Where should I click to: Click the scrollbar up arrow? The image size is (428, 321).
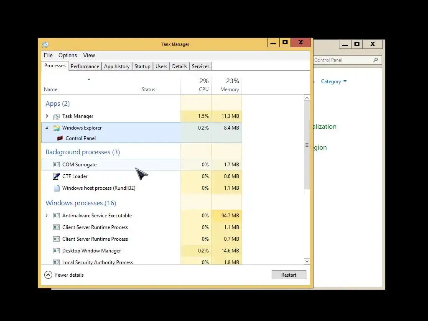click(307, 98)
